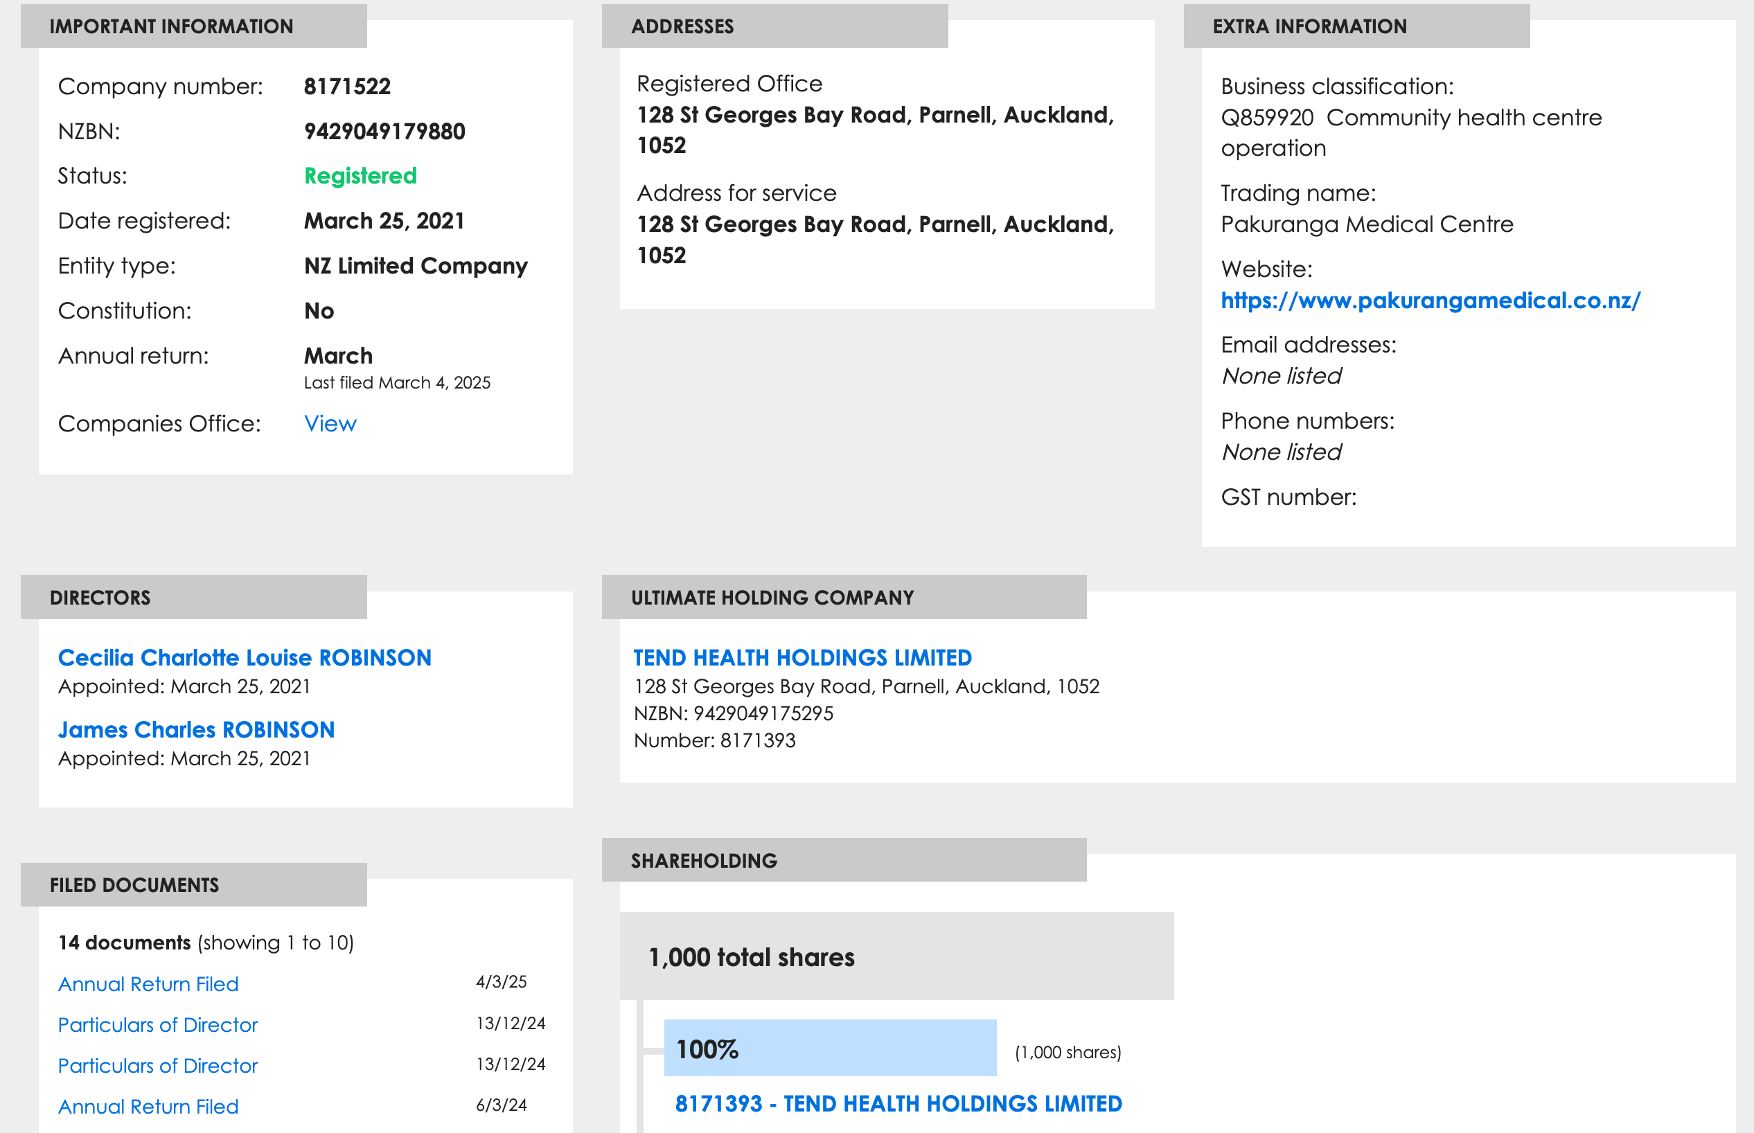Open second Particulars of Director document
The width and height of the screenshot is (1754, 1133).
pyautogui.click(x=157, y=1065)
